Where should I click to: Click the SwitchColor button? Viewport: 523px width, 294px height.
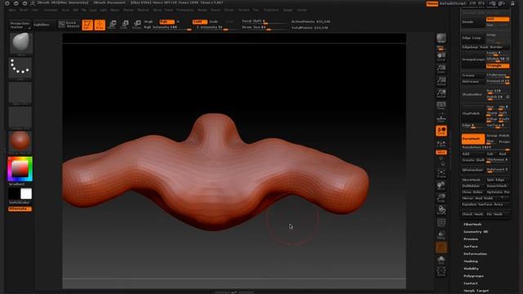click(19, 203)
